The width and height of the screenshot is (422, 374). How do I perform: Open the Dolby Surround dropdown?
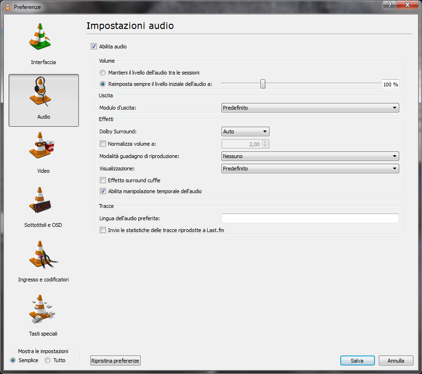click(x=245, y=131)
